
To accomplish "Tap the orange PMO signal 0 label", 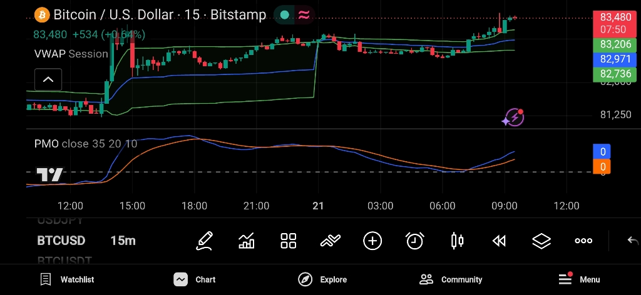I will [x=602, y=166].
